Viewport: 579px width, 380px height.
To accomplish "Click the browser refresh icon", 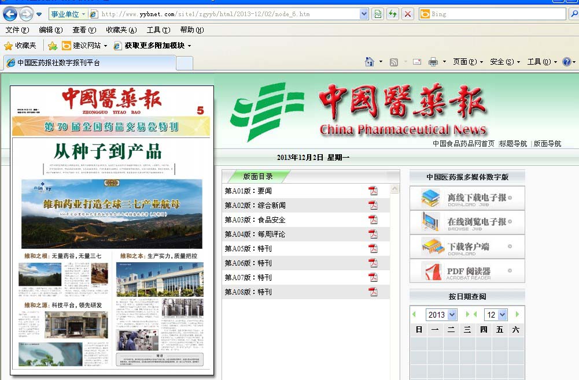I will click(393, 14).
